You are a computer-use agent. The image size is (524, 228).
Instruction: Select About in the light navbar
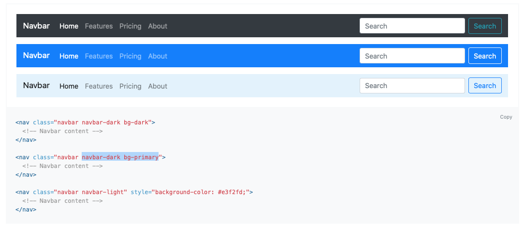pos(158,86)
